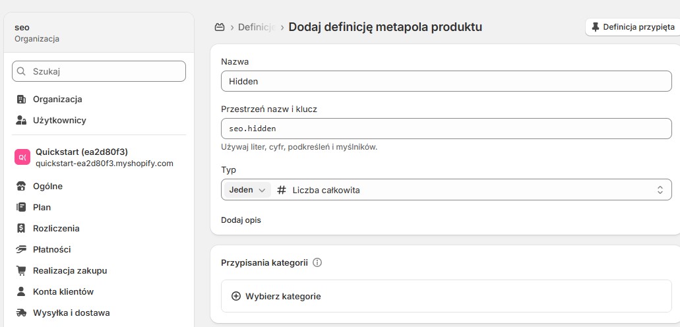
Task: Open Płatności settings
Action: coord(99,249)
